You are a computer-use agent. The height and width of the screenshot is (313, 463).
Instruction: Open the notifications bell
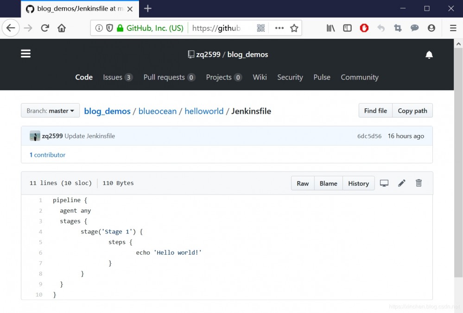pos(429,55)
